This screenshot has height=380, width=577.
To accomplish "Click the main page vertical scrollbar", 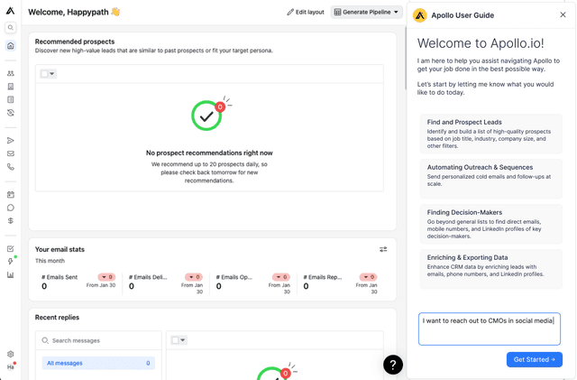I will click(406, 59).
